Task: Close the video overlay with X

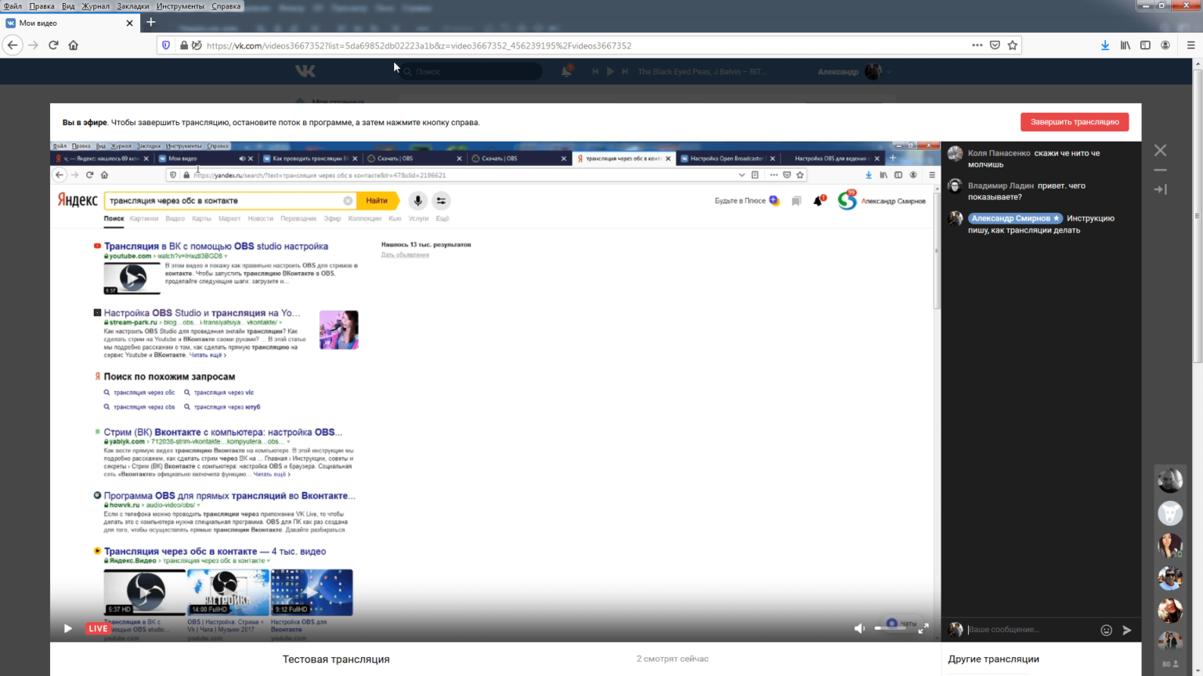Action: [x=1161, y=150]
